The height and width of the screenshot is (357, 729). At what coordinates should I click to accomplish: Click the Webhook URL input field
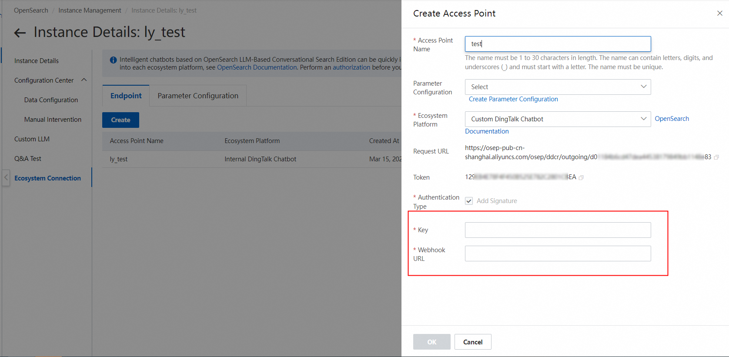coord(558,254)
